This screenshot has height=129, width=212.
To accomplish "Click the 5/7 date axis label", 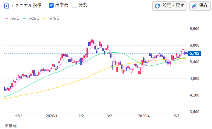I will coord(176,116).
